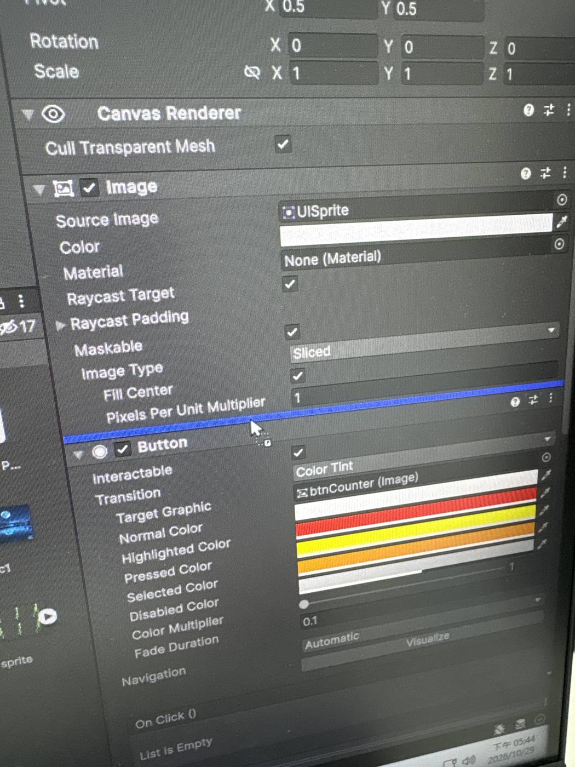Open Image component more options menu
575x767 pixels.
coord(565,173)
